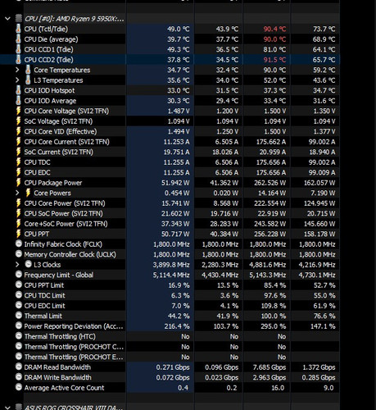The height and width of the screenshot is (410, 376).
Task: Click the 16.0 active core count maximum
Action: [278, 388]
